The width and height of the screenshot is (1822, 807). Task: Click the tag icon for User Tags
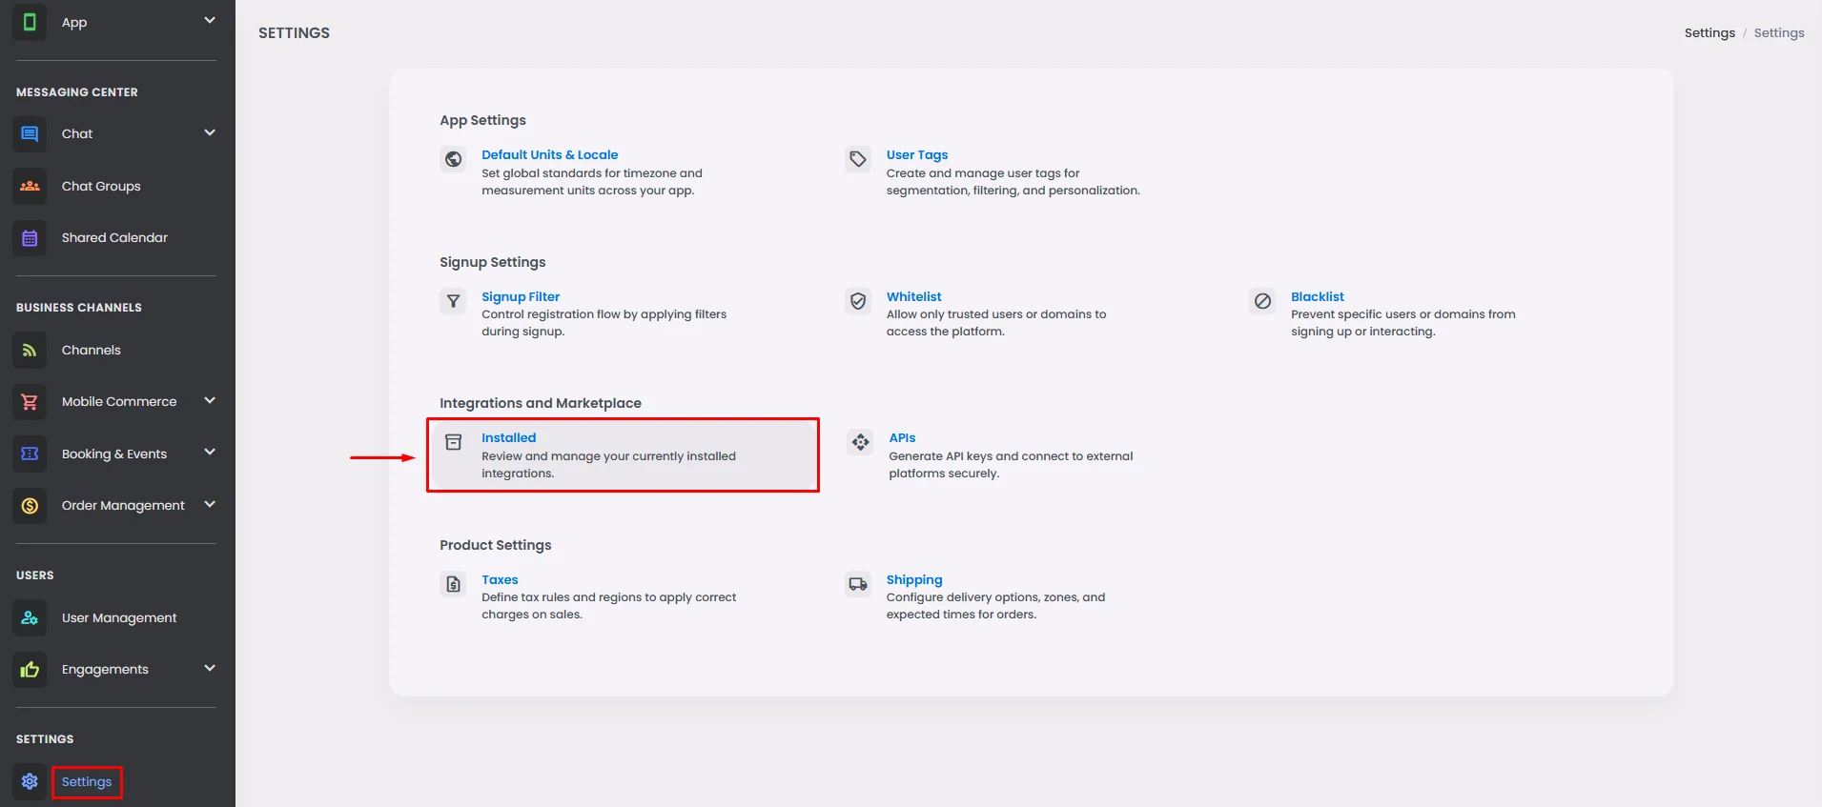(858, 159)
